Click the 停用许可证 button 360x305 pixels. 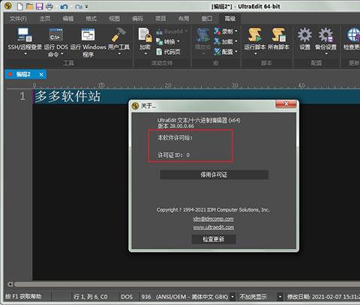click(214, 175)
